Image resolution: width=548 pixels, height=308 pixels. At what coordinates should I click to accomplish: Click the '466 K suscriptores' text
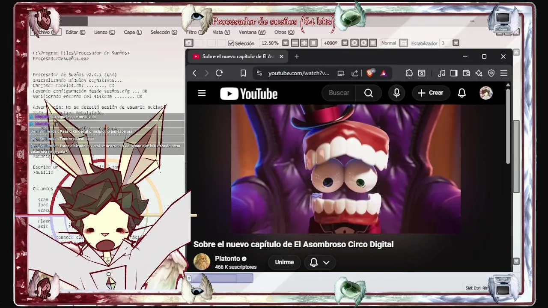pos(235,267)
